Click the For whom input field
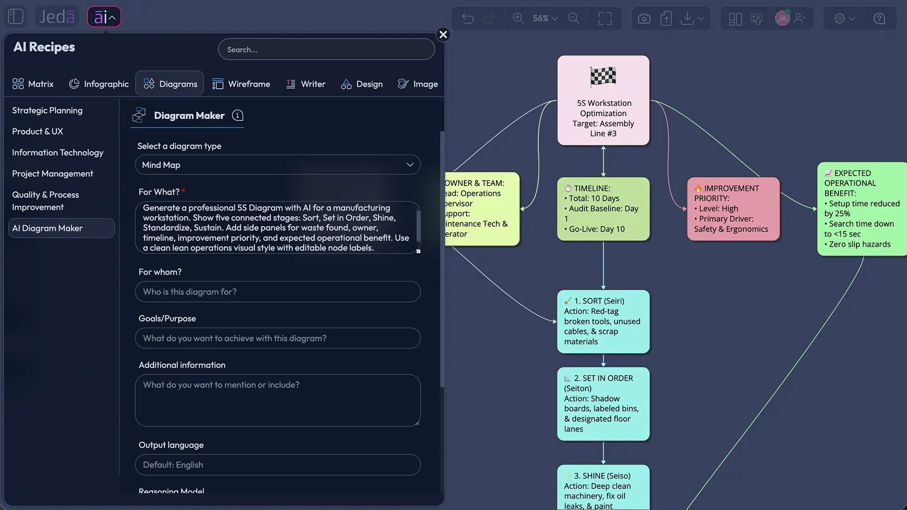 278,292
